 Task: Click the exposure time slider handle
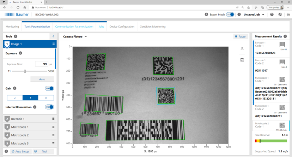(x=25, y=71)
